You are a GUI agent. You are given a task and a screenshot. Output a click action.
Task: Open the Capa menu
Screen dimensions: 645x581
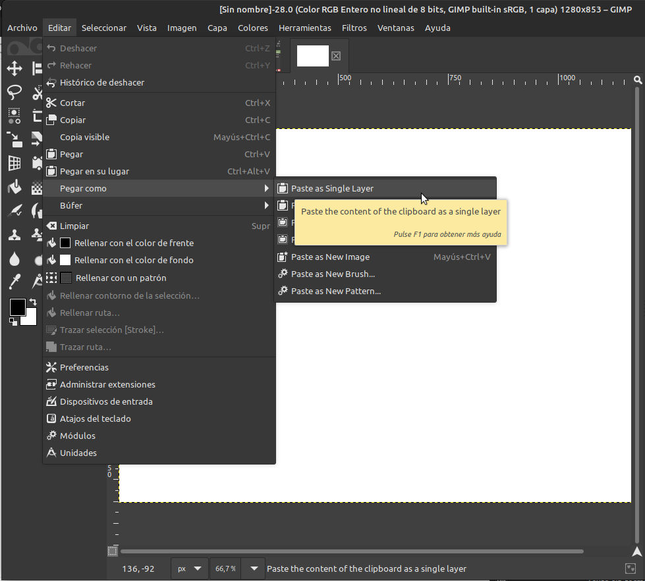(x=217, y=28)
